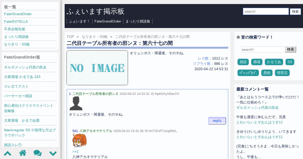Select the 雑談 search tag

243,62
